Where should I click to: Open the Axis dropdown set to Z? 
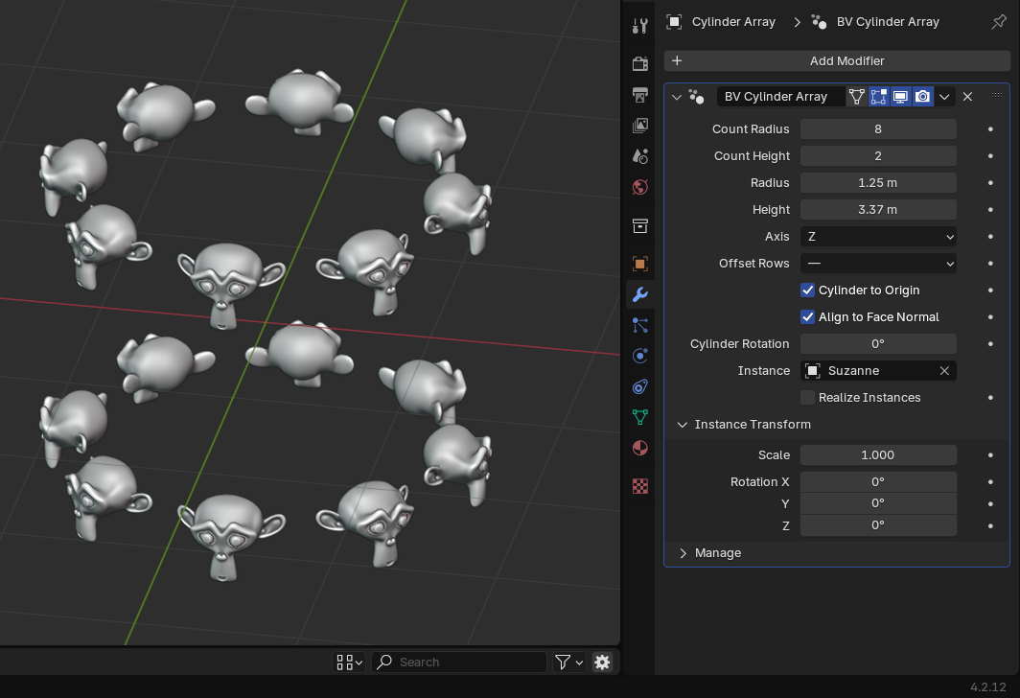(x=878, y=237)
